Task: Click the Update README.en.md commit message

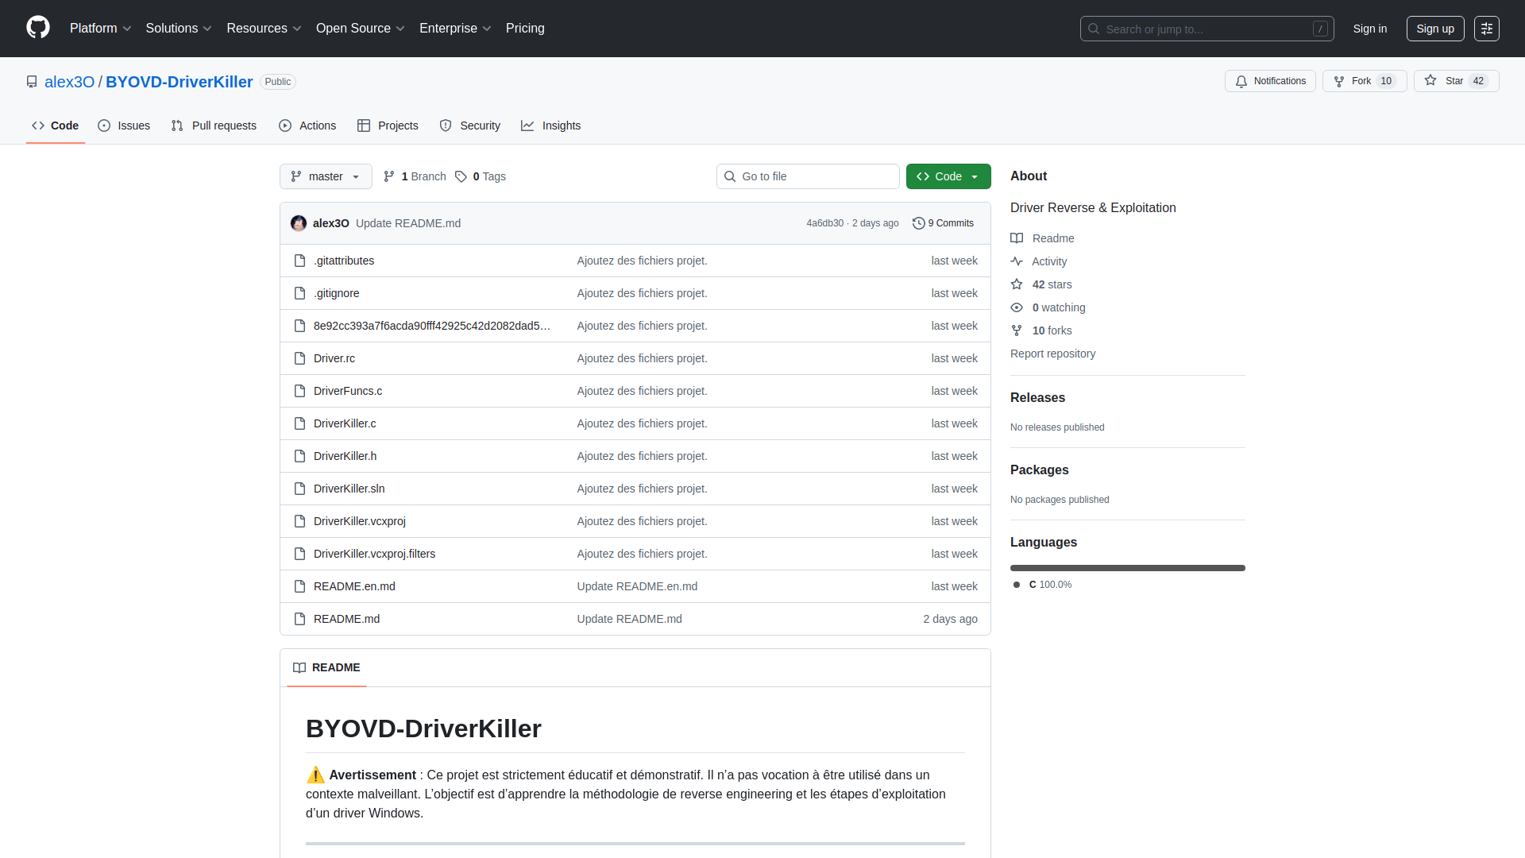Action: coord(637,586)
